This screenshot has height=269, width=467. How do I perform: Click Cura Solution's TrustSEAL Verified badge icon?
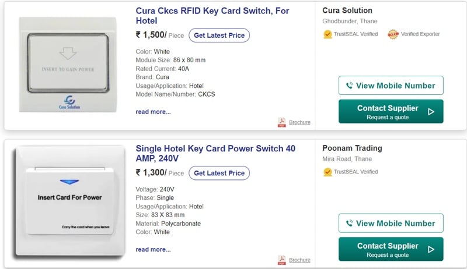(328, 34)
